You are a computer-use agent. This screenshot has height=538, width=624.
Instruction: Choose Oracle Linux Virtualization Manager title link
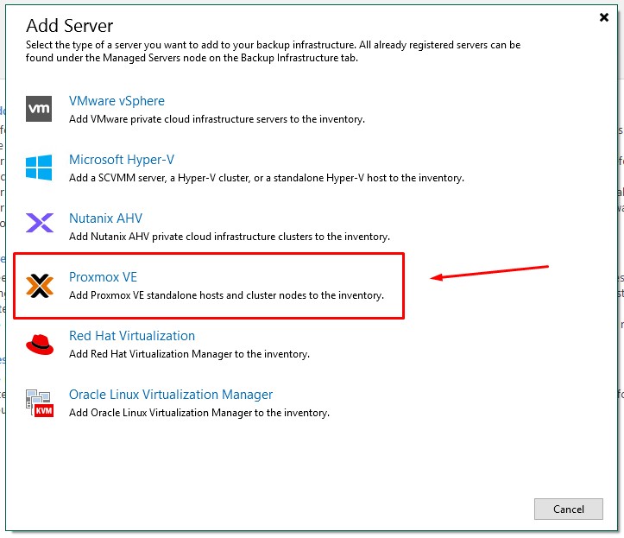[x=171, y=395]
